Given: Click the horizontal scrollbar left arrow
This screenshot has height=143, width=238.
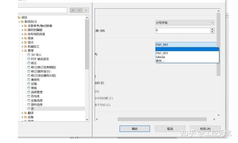Looking at the screenshot, I should tap(97, 119).
